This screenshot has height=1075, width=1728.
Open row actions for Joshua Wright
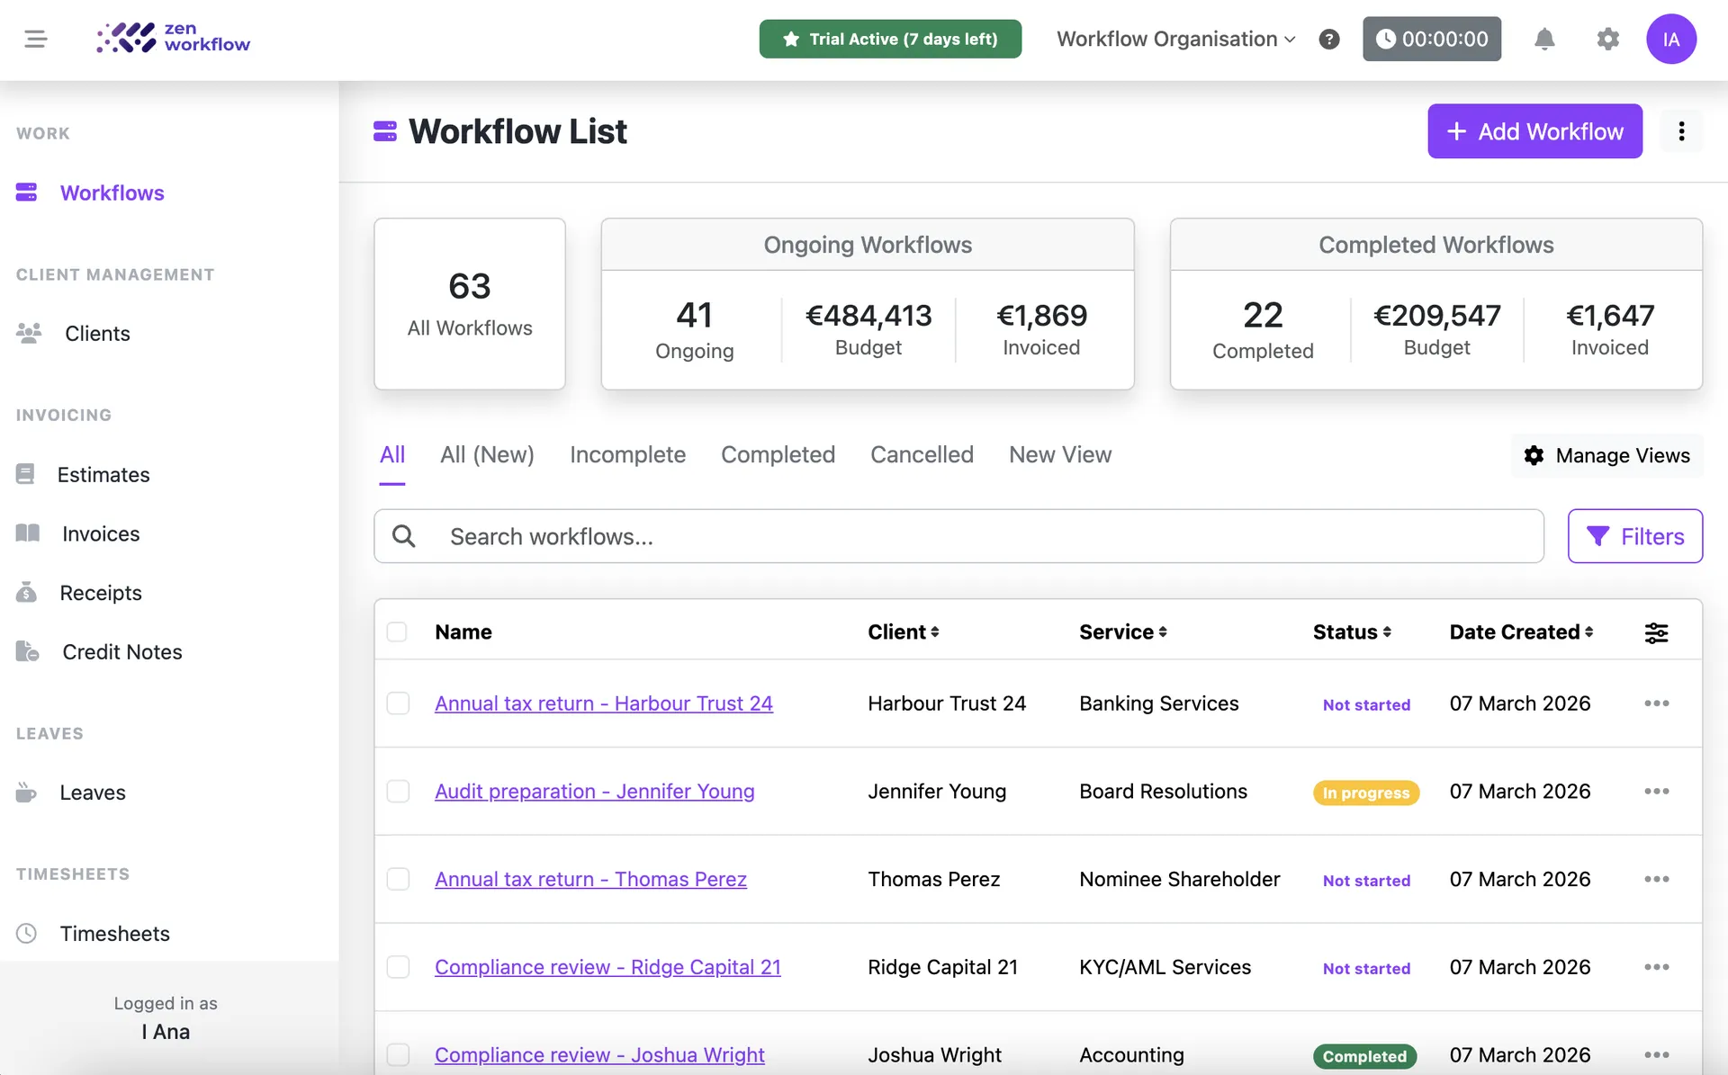[1656, 1054]
